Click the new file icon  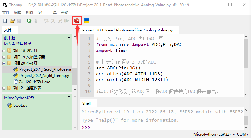point(5,21)
